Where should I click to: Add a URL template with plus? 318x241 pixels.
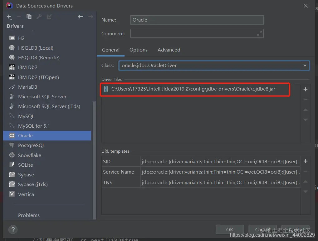pyautogui.click(x=306, y=161)
